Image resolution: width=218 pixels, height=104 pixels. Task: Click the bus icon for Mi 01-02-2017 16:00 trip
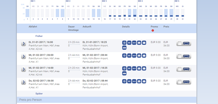186,69
